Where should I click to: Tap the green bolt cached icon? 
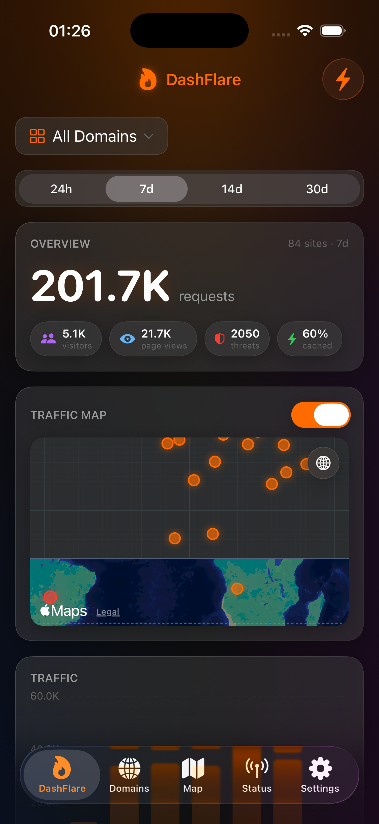pyautogui.click(x=292, y=339)
